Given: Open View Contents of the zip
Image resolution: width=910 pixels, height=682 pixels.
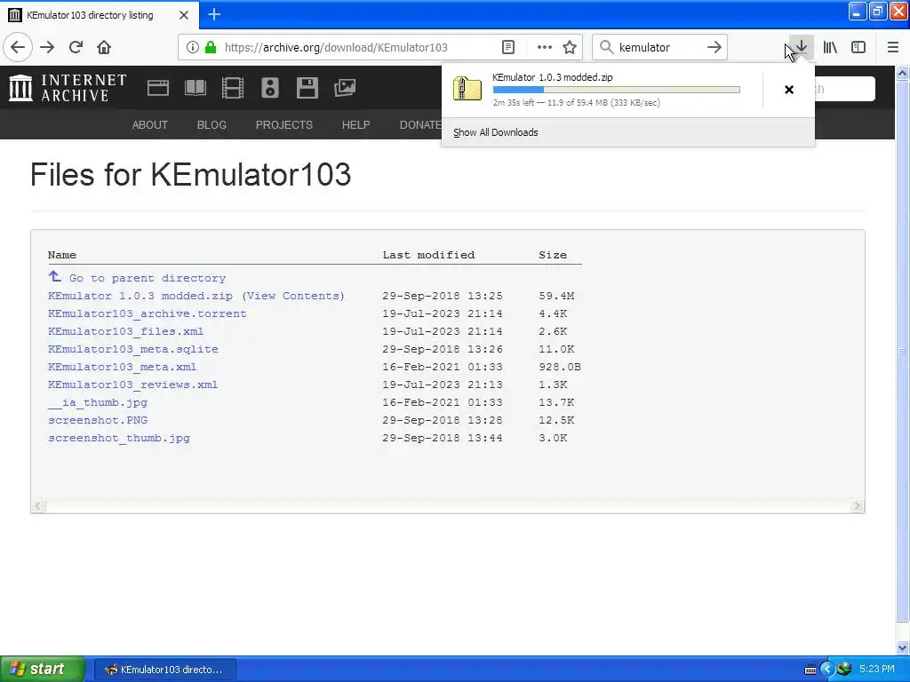Looking at the screenshot, I should pos(293,296).
